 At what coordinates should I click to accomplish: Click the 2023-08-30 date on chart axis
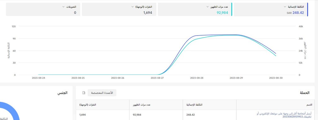pyautogui.click(x=276, y=78)
